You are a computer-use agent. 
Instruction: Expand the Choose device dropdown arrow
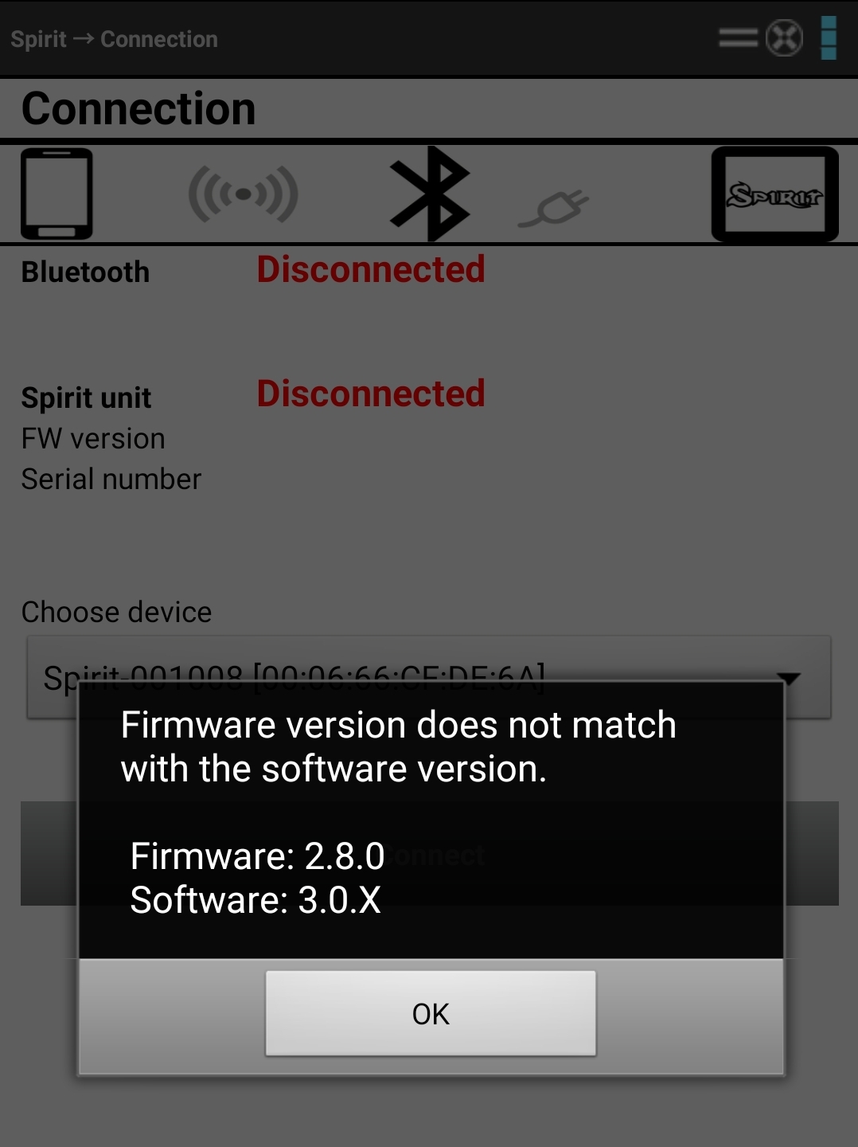tap(788, 679)
